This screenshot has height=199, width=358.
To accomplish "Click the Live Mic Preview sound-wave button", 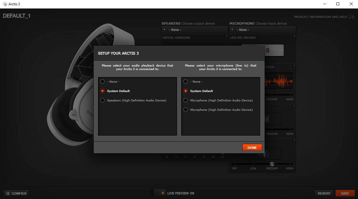I will click(274, 50).
